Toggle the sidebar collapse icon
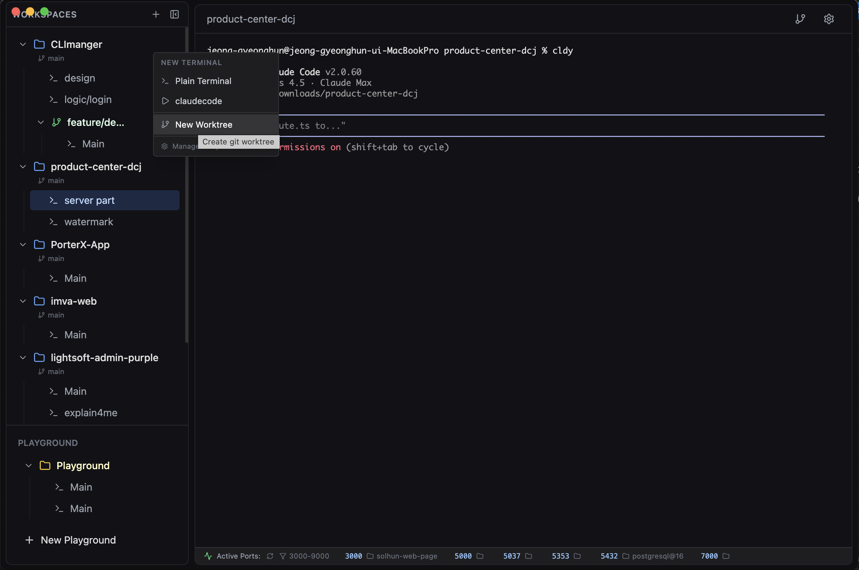859x570 pixels. tap(175, 15)
